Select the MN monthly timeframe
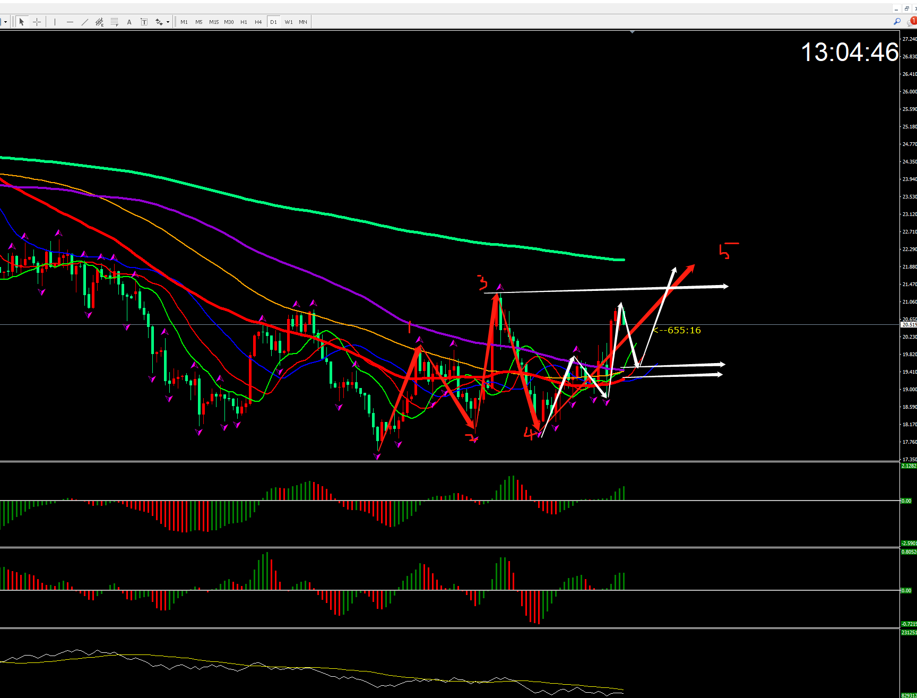Screen dimensions: 917x698 click(x=303, y=22)
